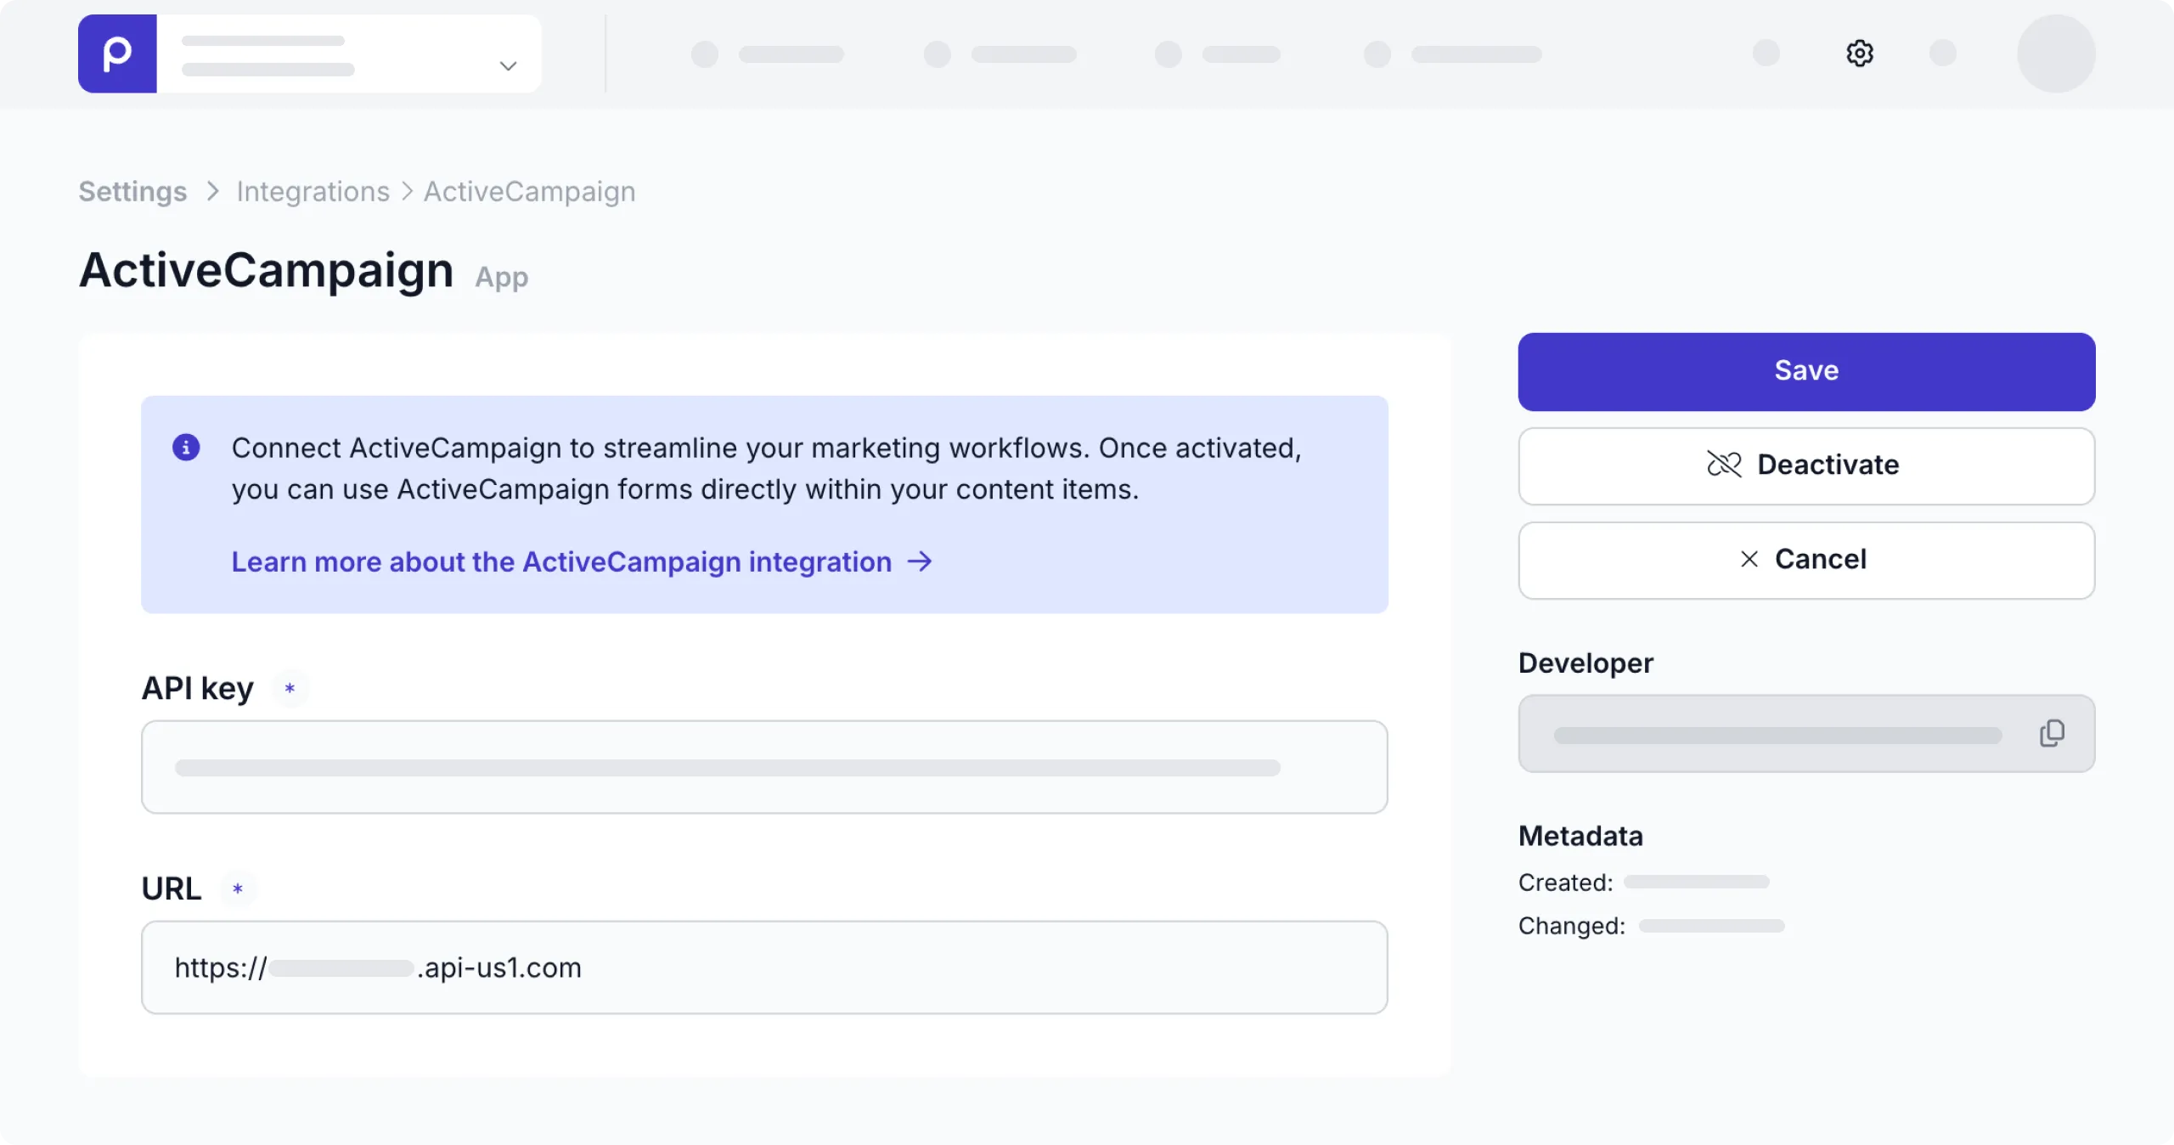Go to Integrations in the breadcrumb

[313, 191]
